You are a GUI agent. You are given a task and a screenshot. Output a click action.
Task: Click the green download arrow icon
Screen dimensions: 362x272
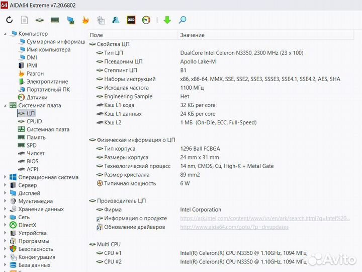(167, 20)
